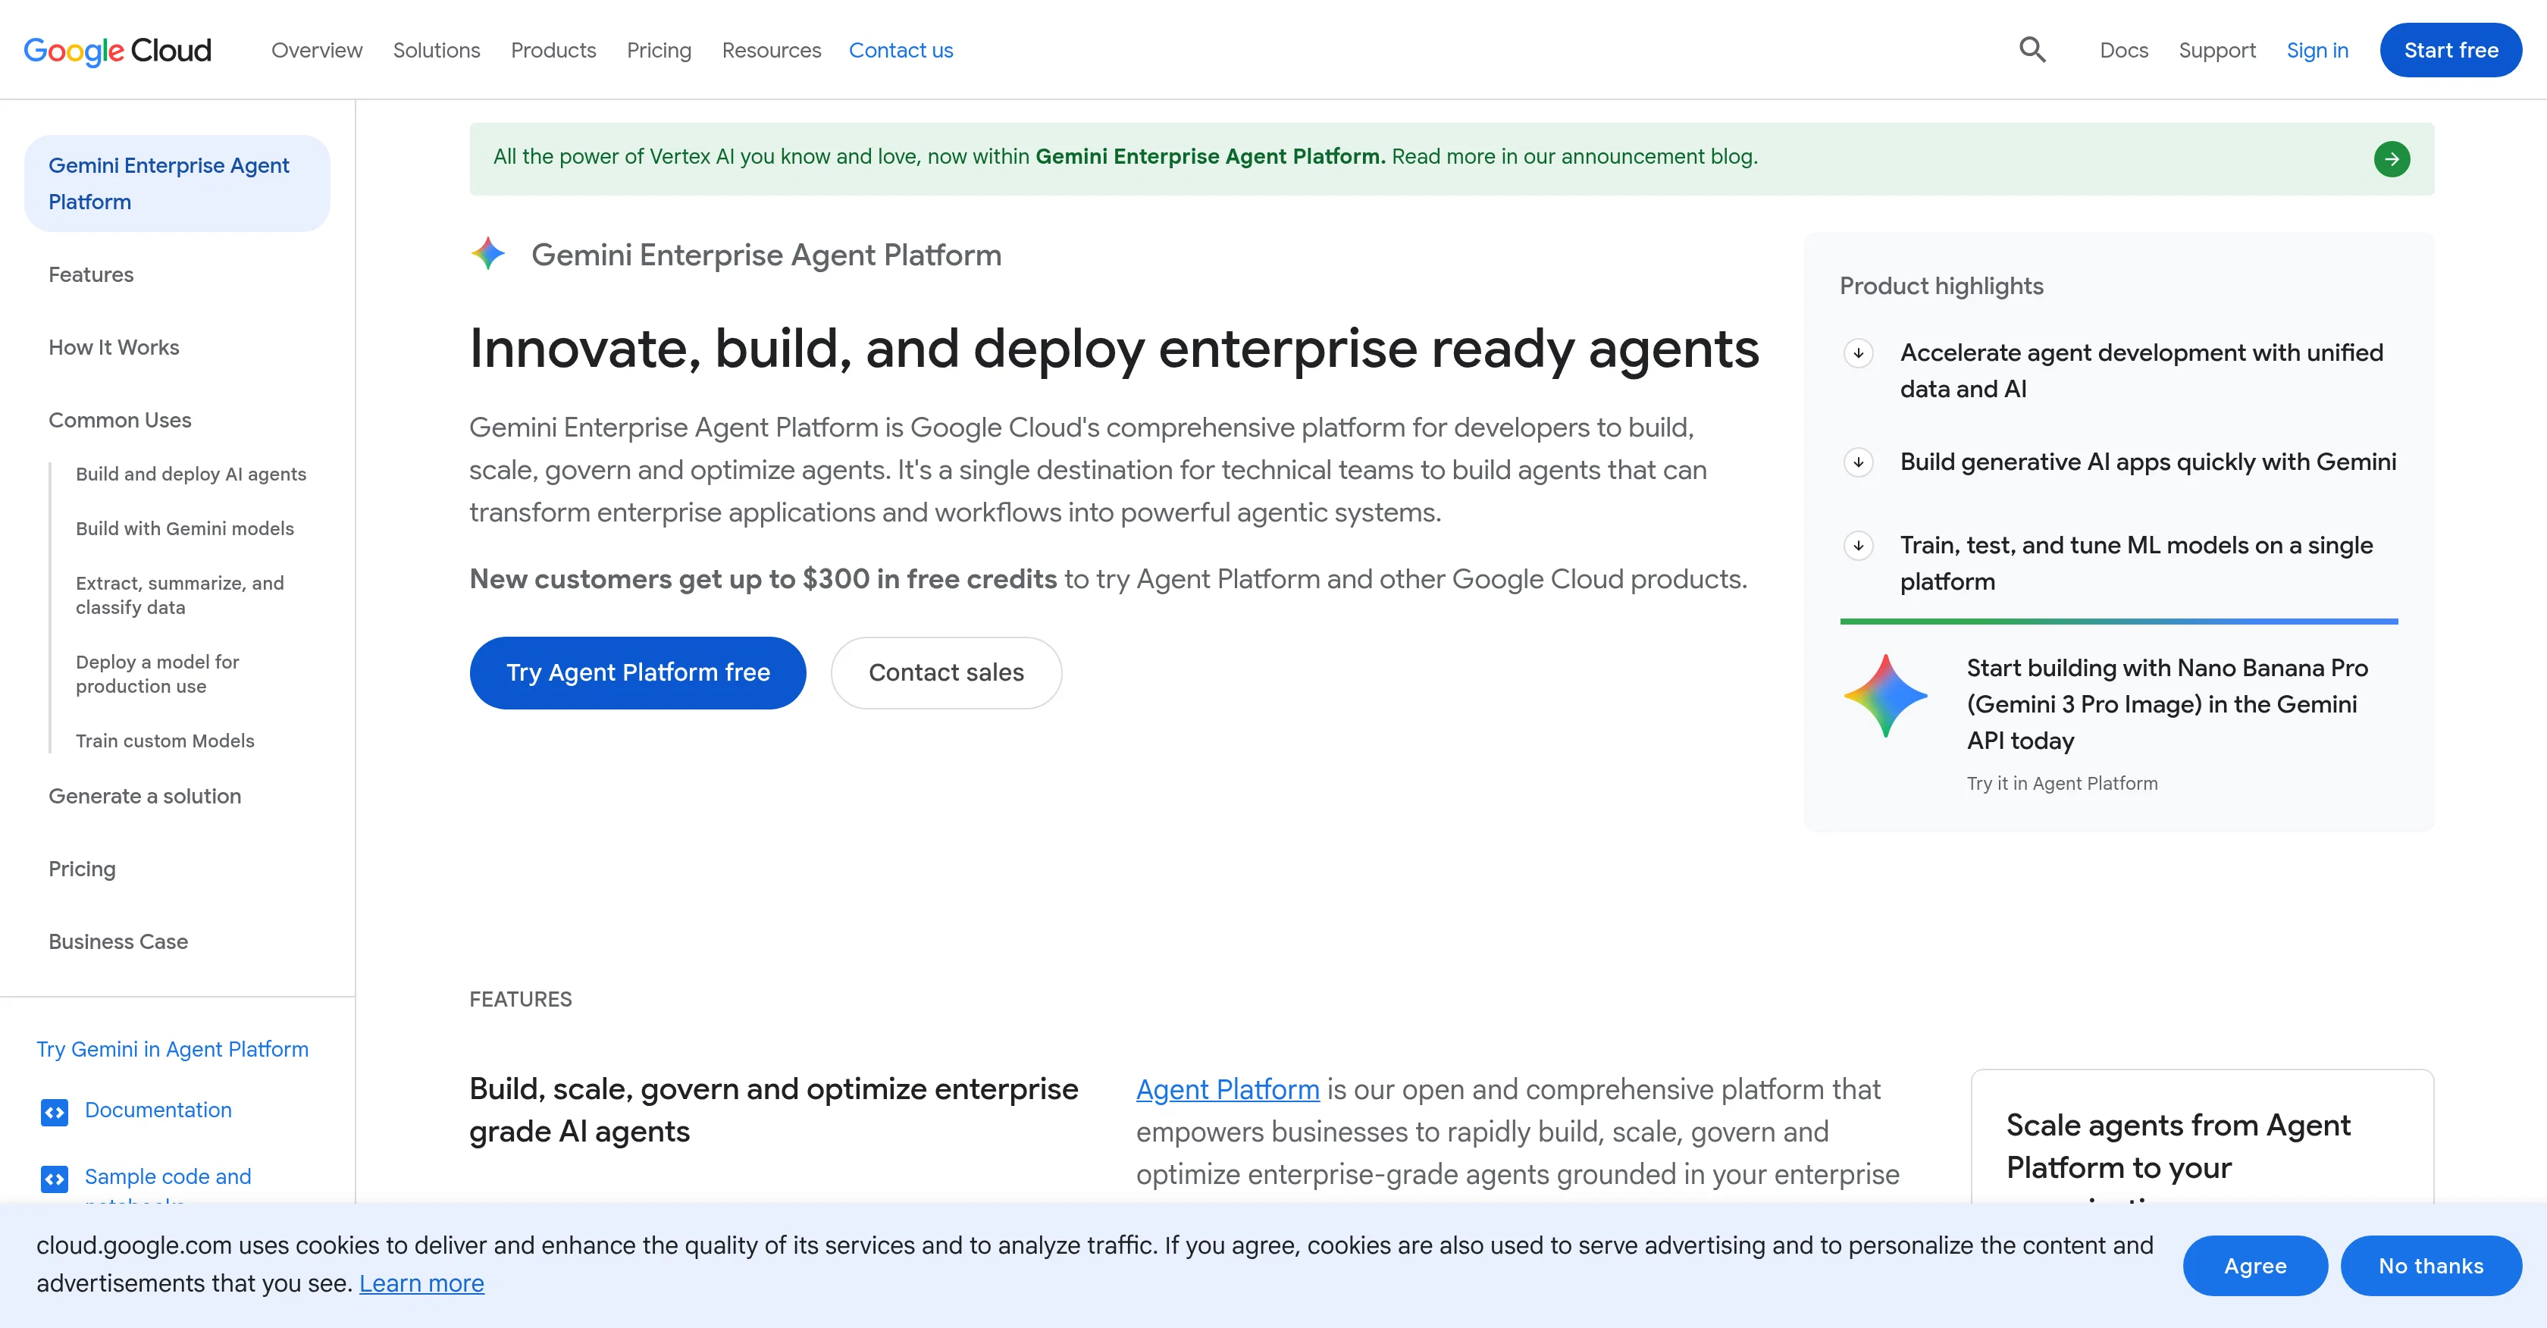Image resolution: width=2547 pixels, height=1328 pixels.
Task: Click the Google Cloud logo
Action: (x=117, y=51)
